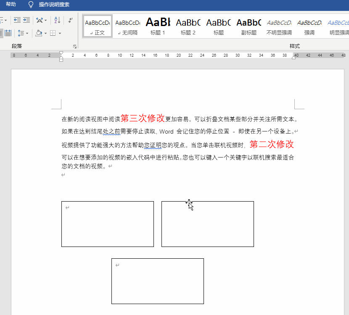Apply the 副标题 style
The height and width of the screenshot is (315, 349).
[249, 26]
